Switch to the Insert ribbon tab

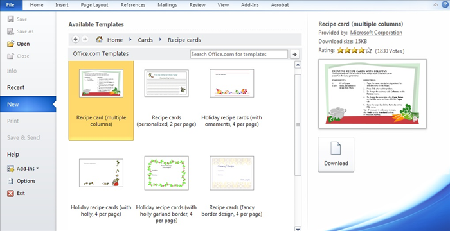62,5
